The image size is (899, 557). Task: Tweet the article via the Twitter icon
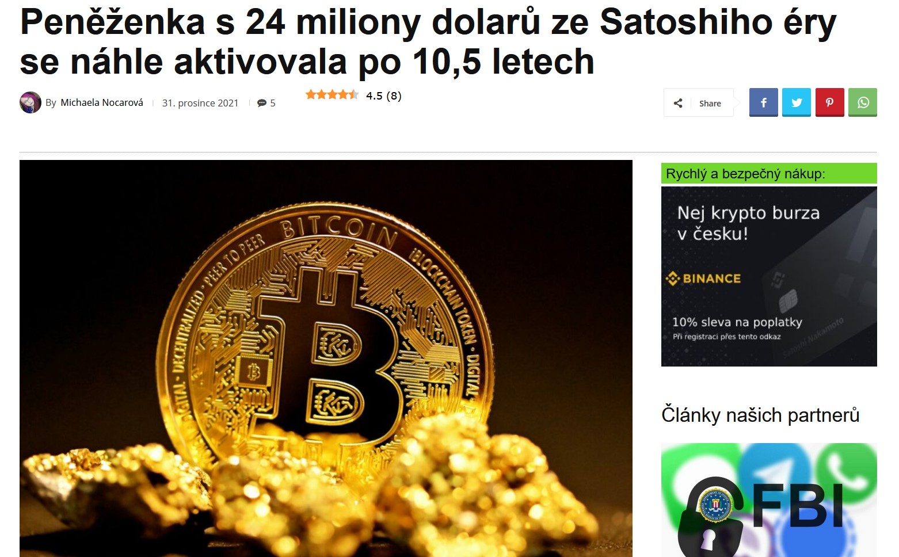797,102
